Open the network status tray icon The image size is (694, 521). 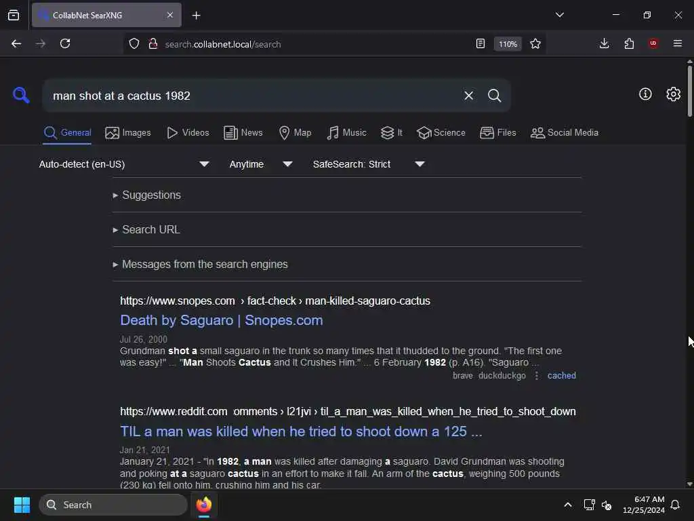[x=589, y=505]
